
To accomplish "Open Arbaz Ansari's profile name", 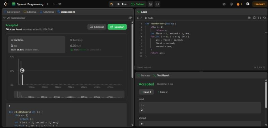I will pyautogui.click(x=16, y=29).
